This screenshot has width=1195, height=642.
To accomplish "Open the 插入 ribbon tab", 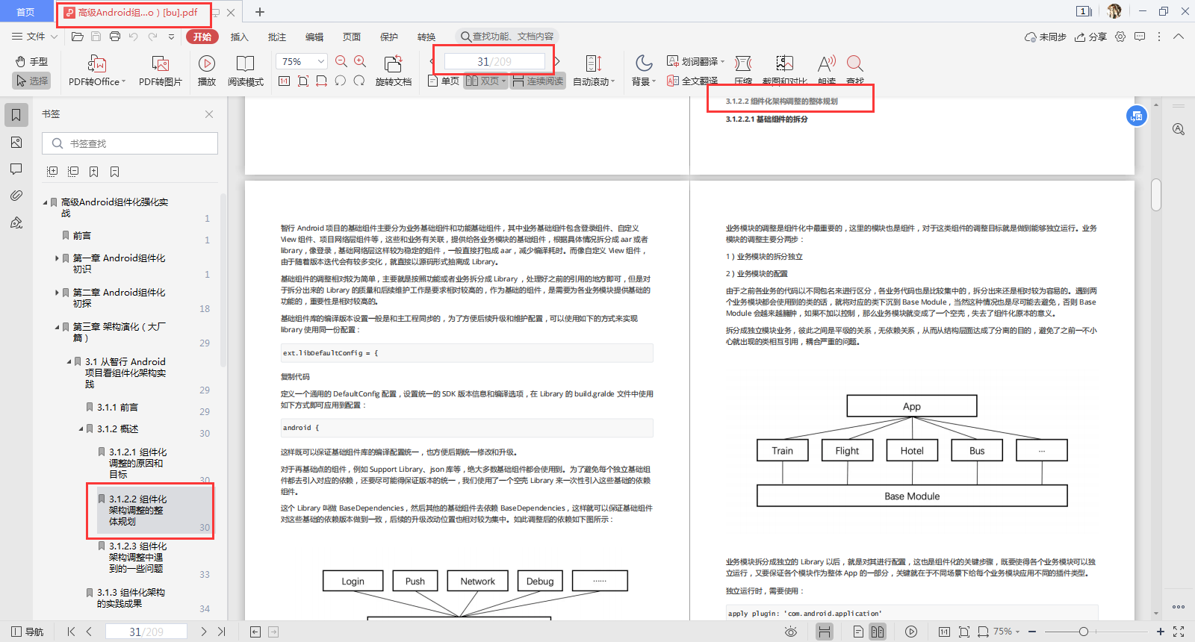I will 240,37.
